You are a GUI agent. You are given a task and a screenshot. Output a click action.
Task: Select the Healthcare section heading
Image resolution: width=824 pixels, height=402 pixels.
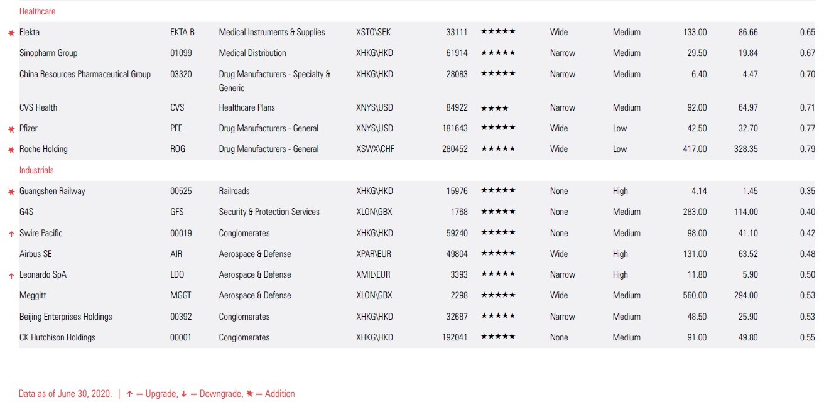coord(38,11)
